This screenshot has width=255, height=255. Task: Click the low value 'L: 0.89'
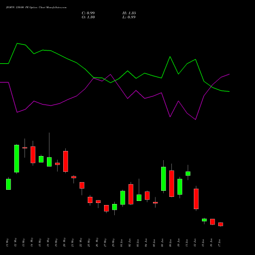click(x=129, y=17)
